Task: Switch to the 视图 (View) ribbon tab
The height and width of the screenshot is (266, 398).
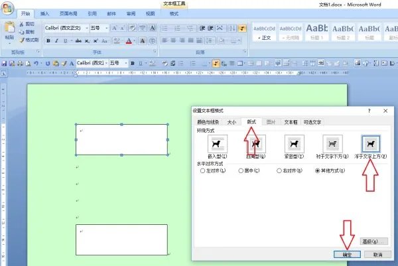Action: point(150,14)
